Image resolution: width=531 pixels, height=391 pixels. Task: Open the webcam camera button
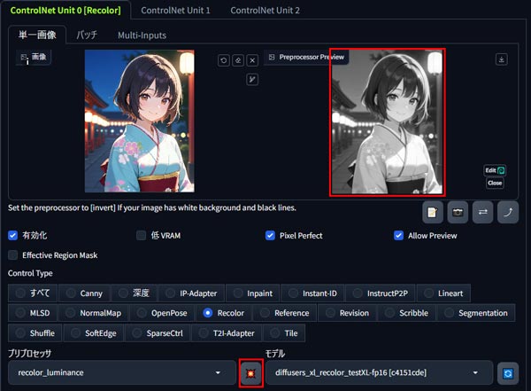tap(458, 212)
